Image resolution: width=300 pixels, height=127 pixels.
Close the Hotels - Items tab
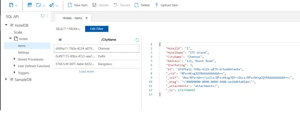pyautogui.click(x=87, y=18)
